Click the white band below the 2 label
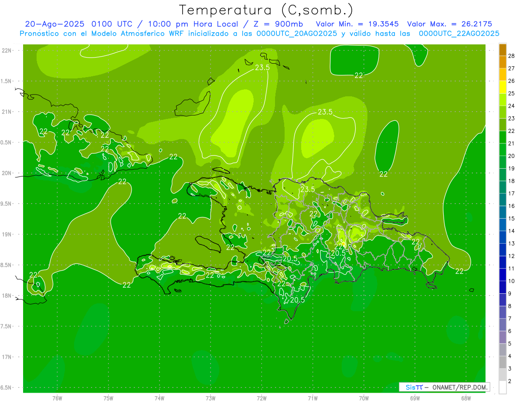The image size is (523, 404). coord(503,387)
